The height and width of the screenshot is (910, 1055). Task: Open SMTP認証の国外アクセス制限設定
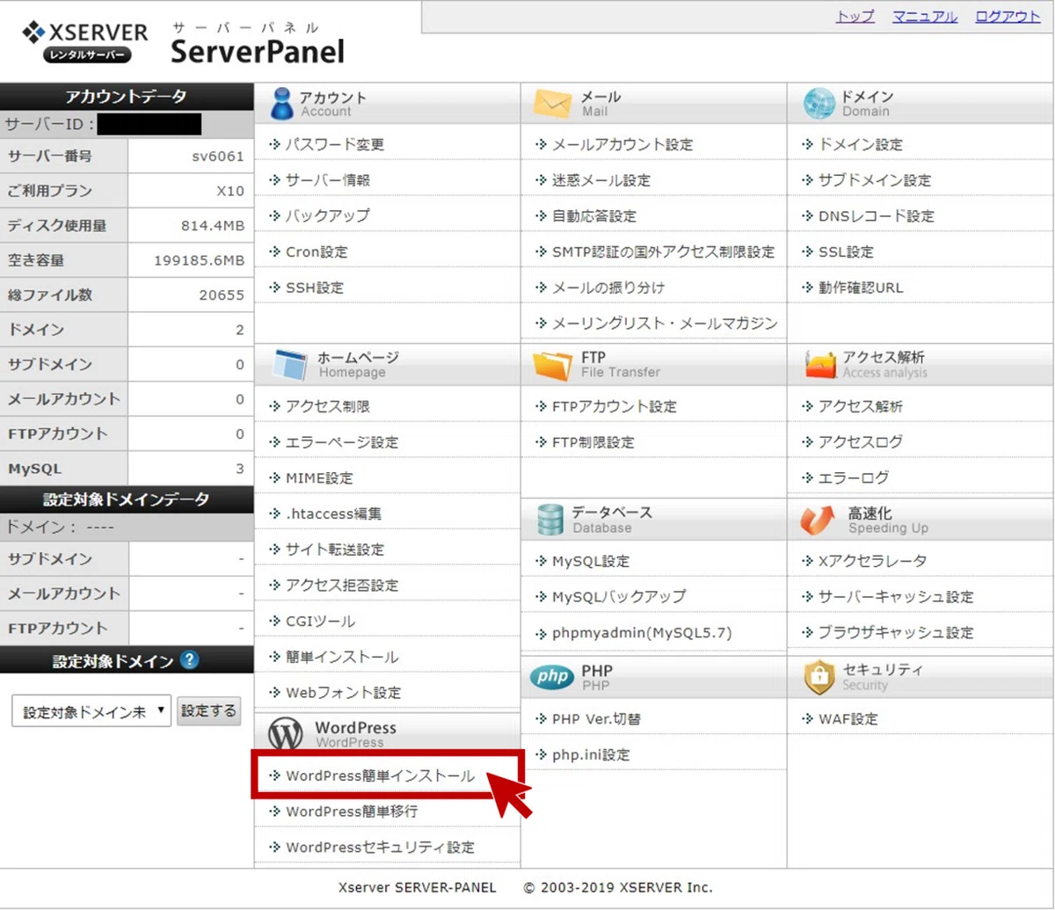pyautogui.click(x=664, y=251)
